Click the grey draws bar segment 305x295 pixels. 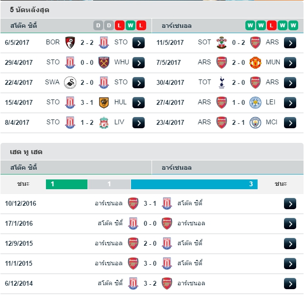(109, 184)
